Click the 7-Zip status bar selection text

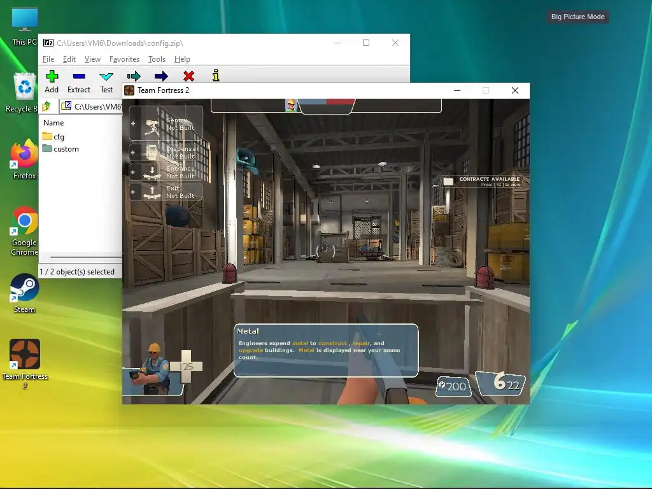click(x=77, y=271)
